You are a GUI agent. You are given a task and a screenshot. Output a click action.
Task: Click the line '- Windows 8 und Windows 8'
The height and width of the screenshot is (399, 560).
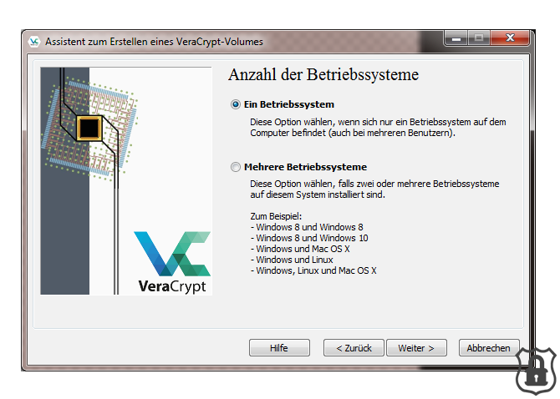coord(307,227)
